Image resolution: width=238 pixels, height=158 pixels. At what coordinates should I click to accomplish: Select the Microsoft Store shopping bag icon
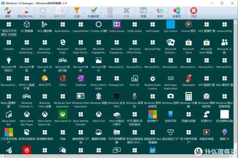(x=189, y=42)
